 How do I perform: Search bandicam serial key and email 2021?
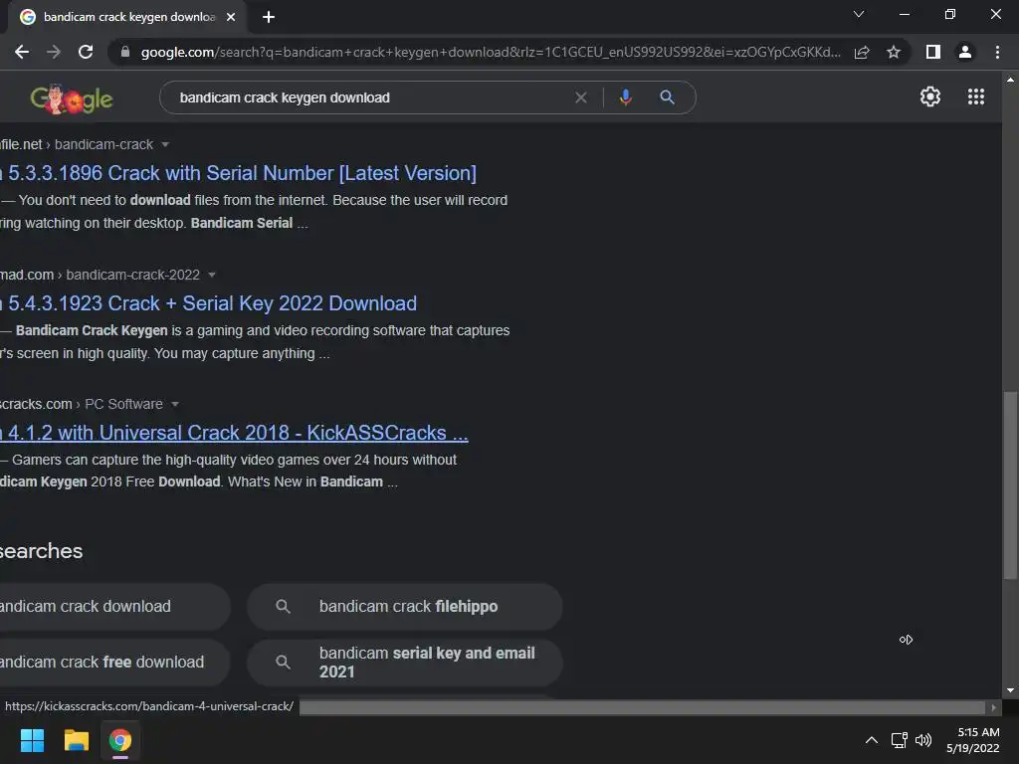pyautogui.click(x=404, y=662)
